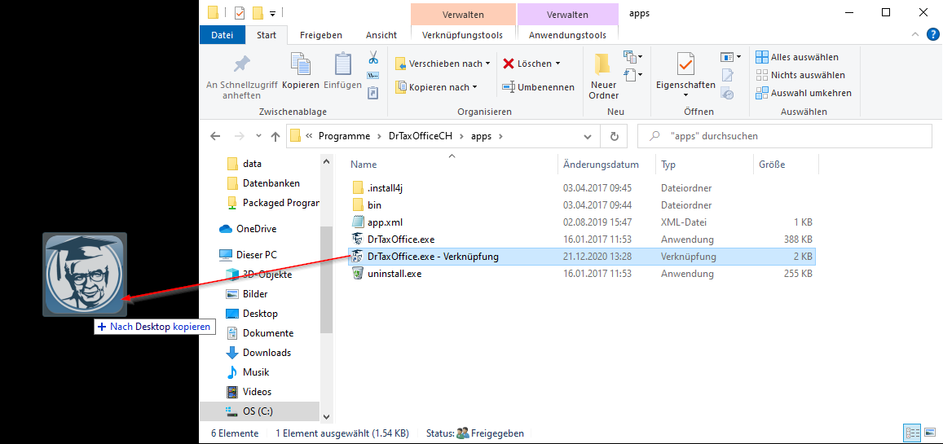Open the OS (C:) drive

(249, 411)
